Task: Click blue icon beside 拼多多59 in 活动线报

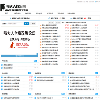Action: click(35, 98)
